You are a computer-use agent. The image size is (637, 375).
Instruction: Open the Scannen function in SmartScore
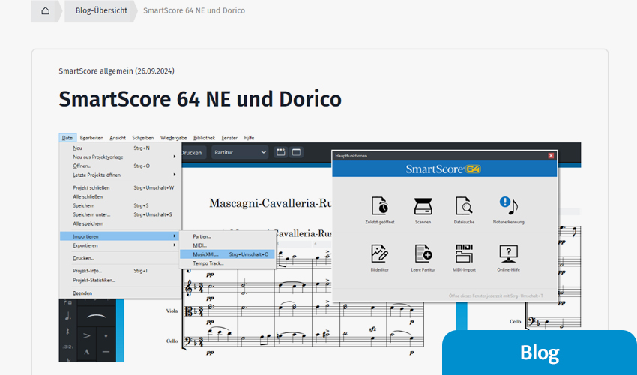tap(423, 206)
